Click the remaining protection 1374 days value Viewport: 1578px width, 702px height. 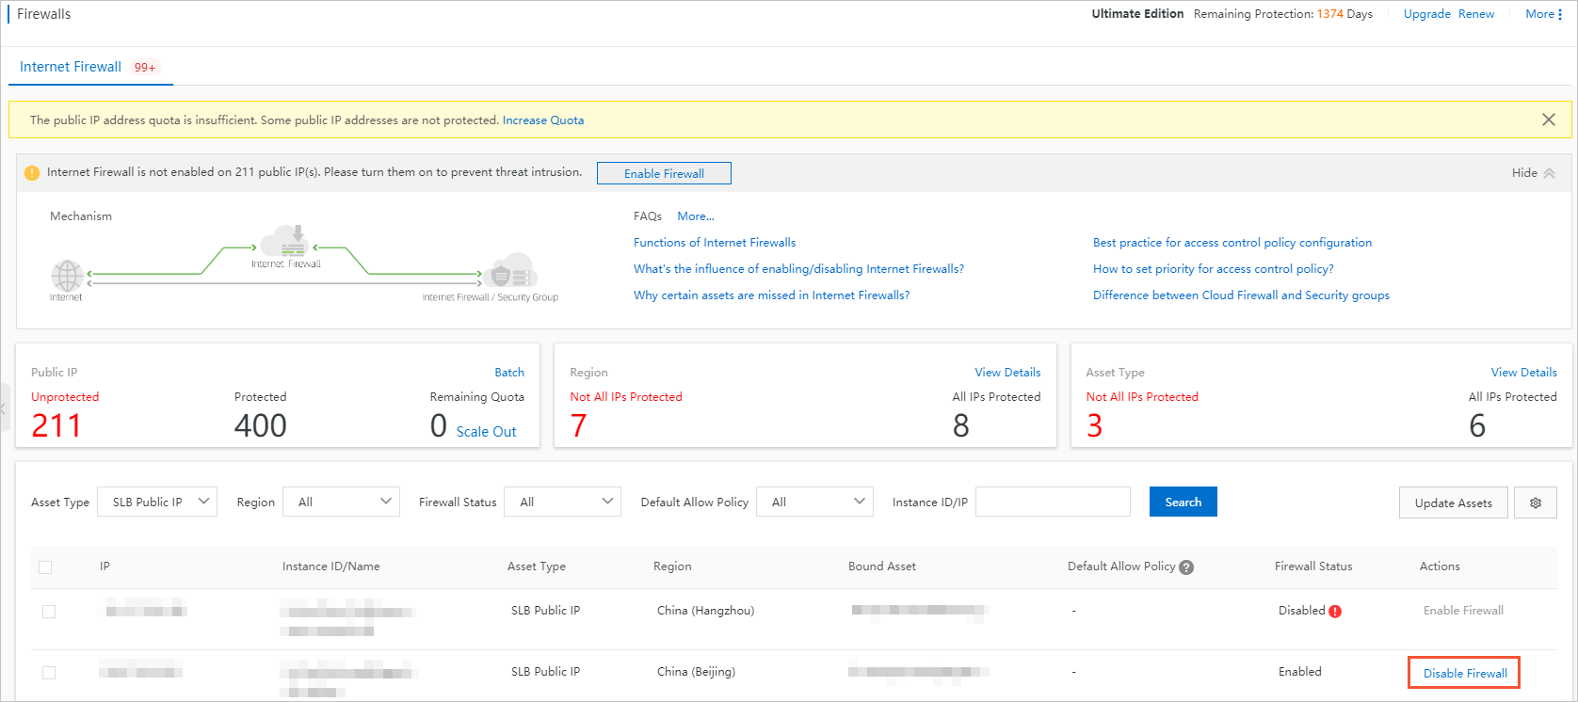(x=1330, y=14)
